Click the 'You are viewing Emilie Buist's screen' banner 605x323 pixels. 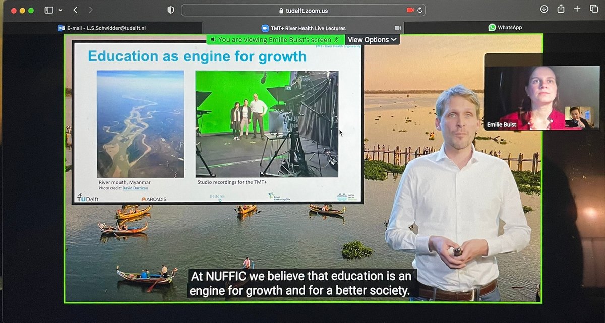pos(275,40)
